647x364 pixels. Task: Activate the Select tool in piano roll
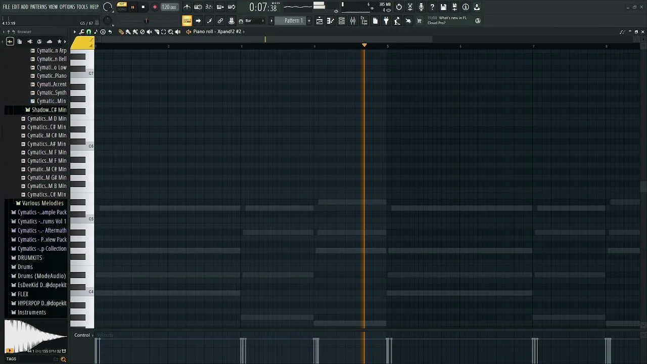163,32
